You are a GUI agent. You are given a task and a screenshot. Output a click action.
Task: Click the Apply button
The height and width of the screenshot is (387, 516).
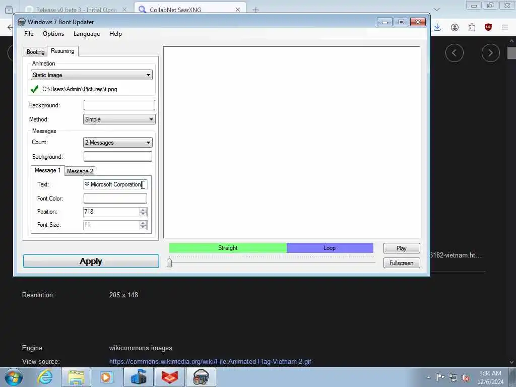[91, 262]
